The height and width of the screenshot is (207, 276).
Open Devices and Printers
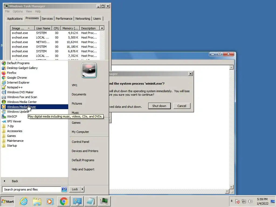click(x=85, y=151)
